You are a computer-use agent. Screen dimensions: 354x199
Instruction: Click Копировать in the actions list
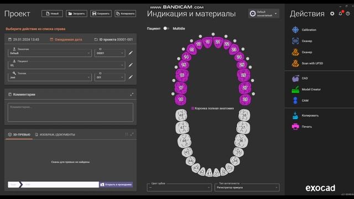click(x=305, y=116)
